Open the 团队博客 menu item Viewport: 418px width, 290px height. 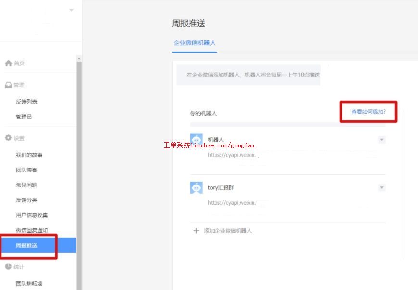pos(26,170)
